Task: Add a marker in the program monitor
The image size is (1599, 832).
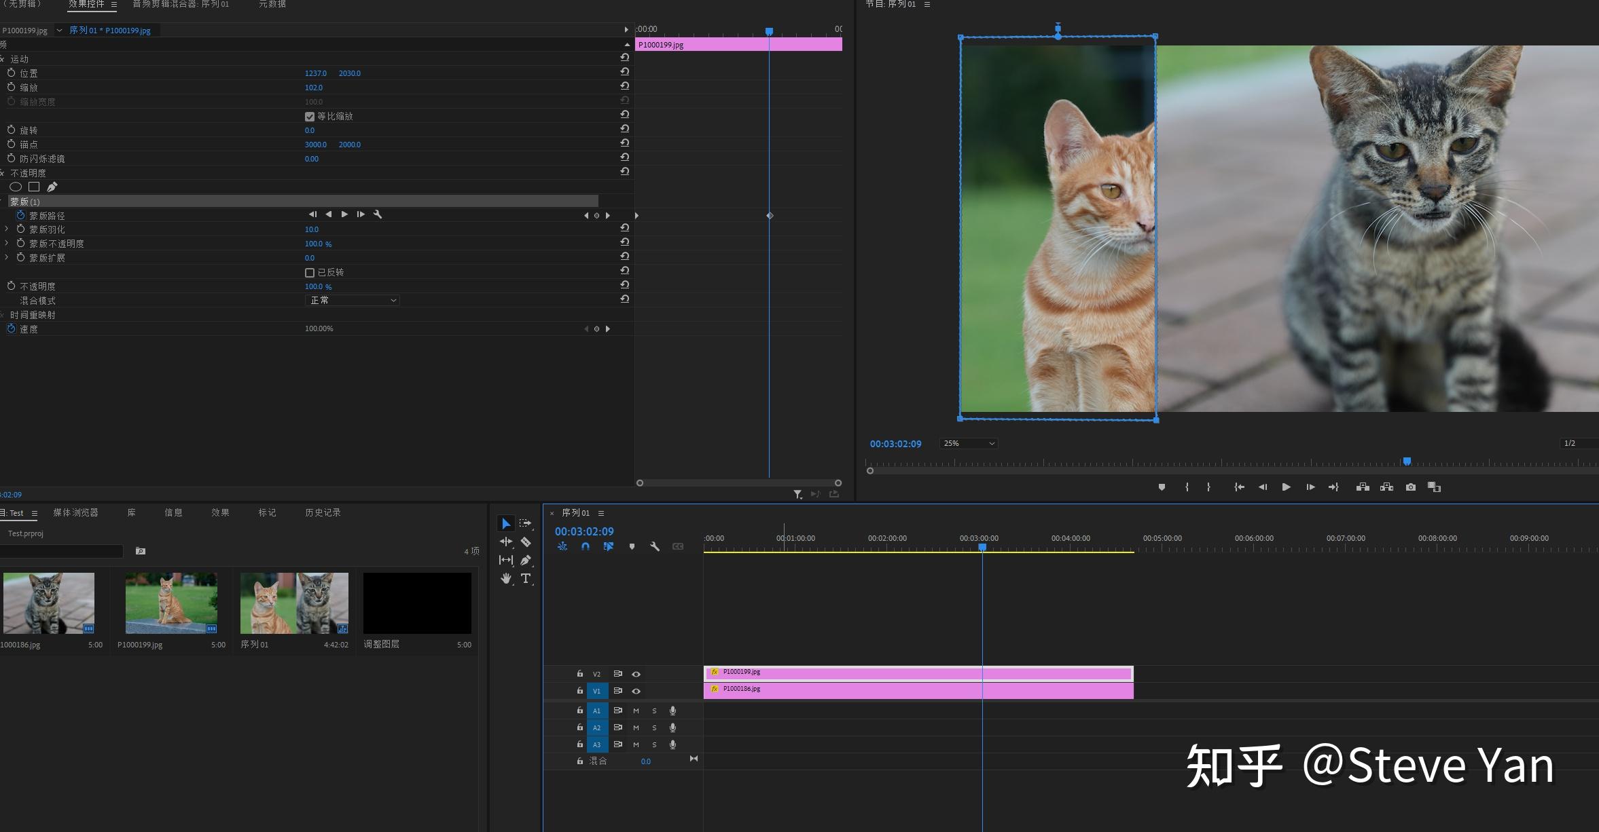Action: click(x=1162, y=487)
